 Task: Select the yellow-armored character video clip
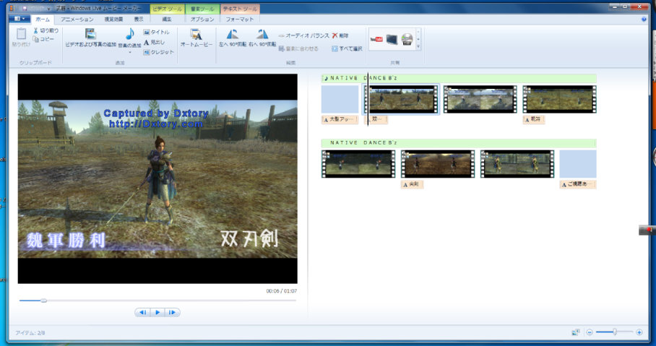[517, 164]
